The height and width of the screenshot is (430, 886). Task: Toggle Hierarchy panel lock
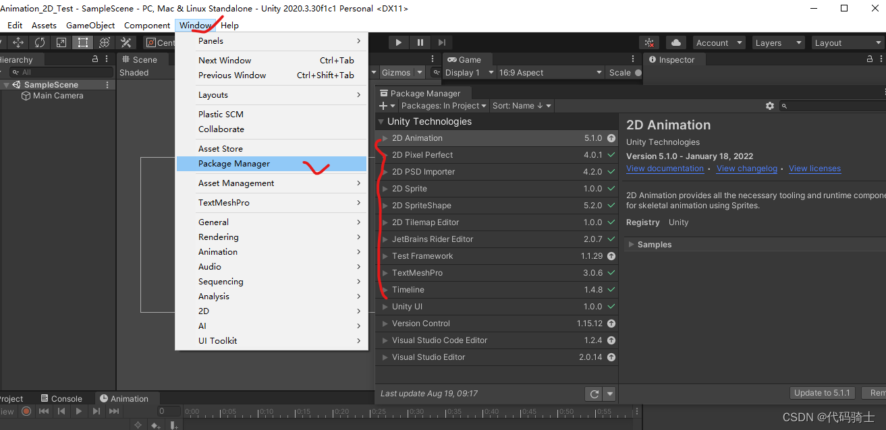[x=95, y=59]
